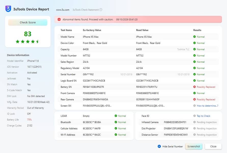Click green check icon in Logic Board SN row
227x153 pixels.
pos(194,81)
